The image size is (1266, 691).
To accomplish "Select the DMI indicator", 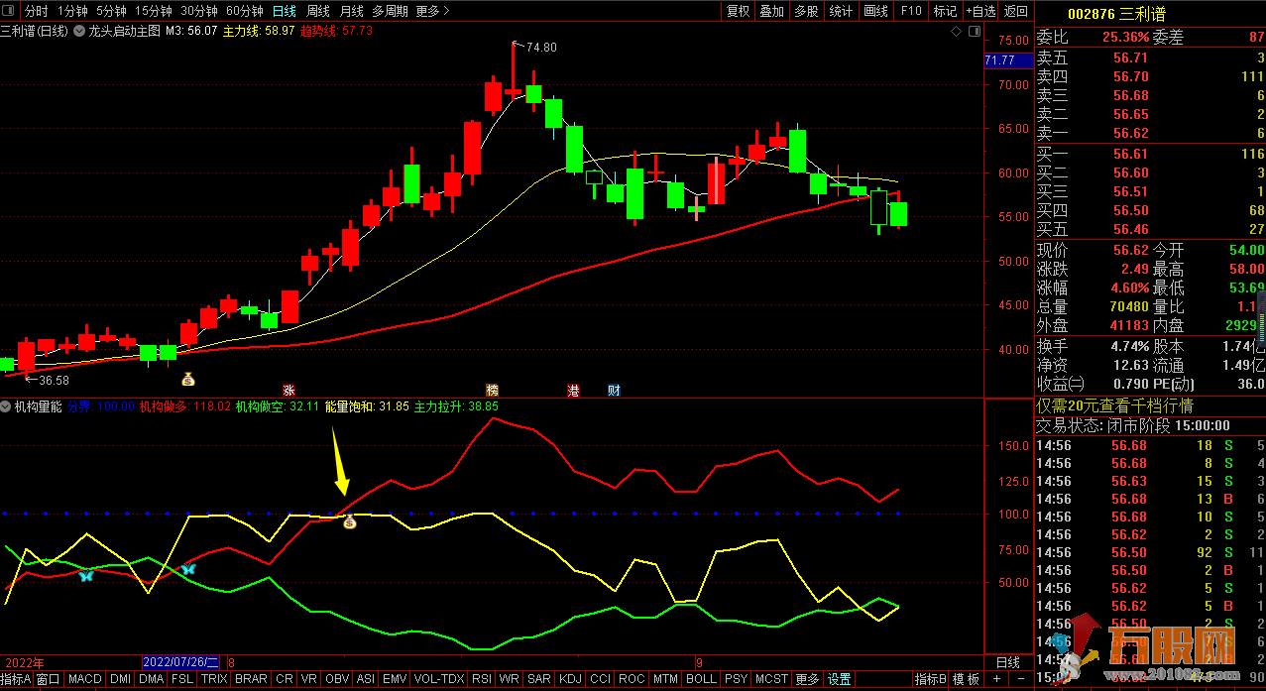I will click(120, 679).
